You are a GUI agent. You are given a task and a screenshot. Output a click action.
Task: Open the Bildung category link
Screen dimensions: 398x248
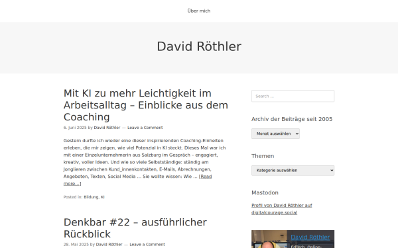[x=91, y=197]
